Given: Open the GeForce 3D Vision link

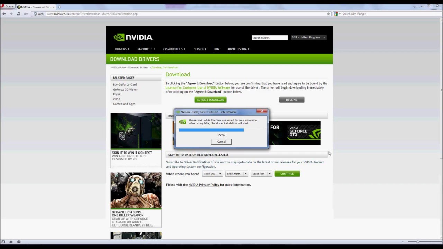Looking at the screenshot, I should click(125, 89).
